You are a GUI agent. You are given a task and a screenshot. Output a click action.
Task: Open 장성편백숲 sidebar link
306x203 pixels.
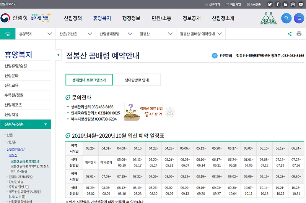16,182
